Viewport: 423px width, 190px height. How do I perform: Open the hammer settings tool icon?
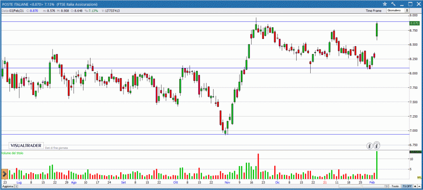(x=393, y=4)
